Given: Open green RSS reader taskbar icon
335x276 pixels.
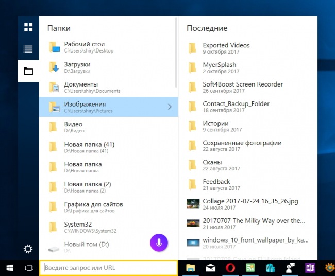Looking at the screenshot, I should point(250,268).
